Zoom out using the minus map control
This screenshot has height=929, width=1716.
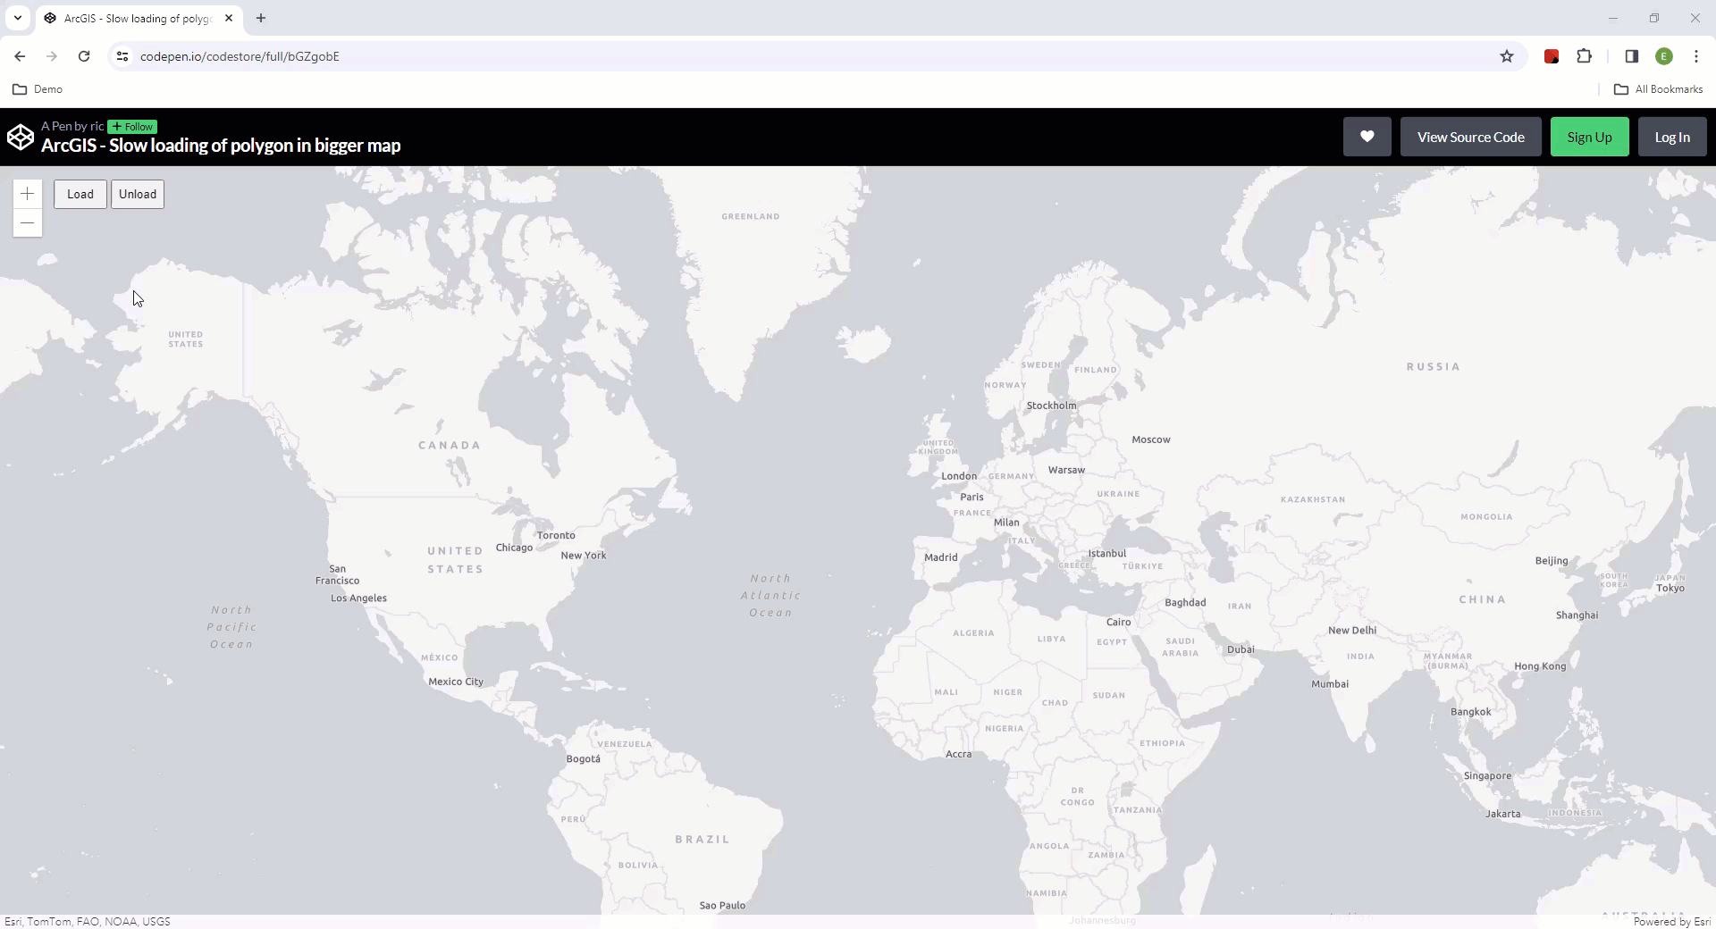pyautogui.click(x=27, y=222)
